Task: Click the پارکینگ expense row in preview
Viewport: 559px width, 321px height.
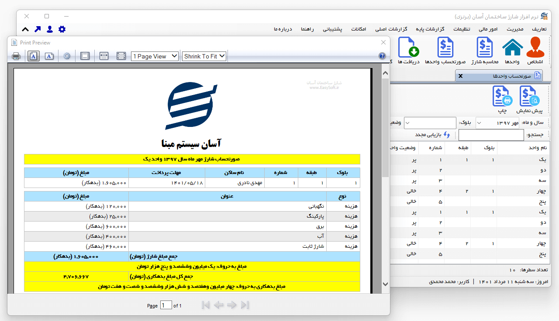Action: click(x=192, y=216)
